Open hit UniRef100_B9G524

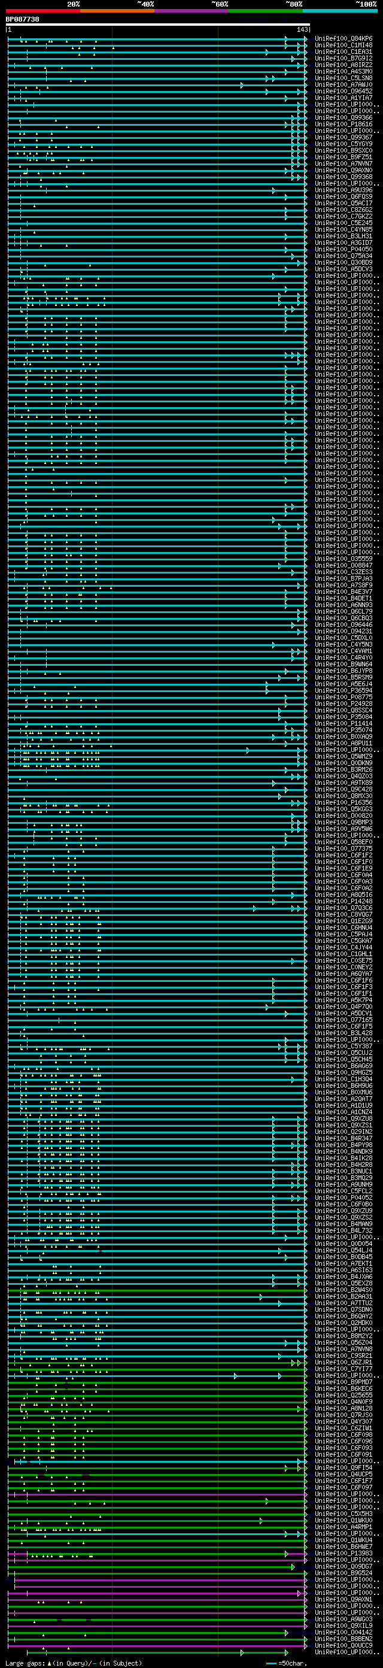tap(344, 1573)
